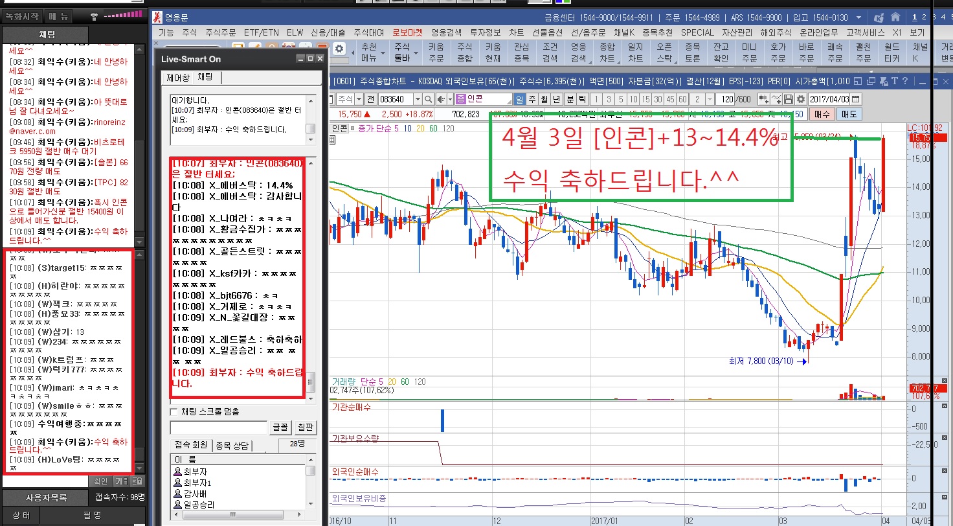The height and width of the screenshot is (526, 953).
Task: Click the 매수 buy button
Action: pyautogui.click(x=822, y=114)
